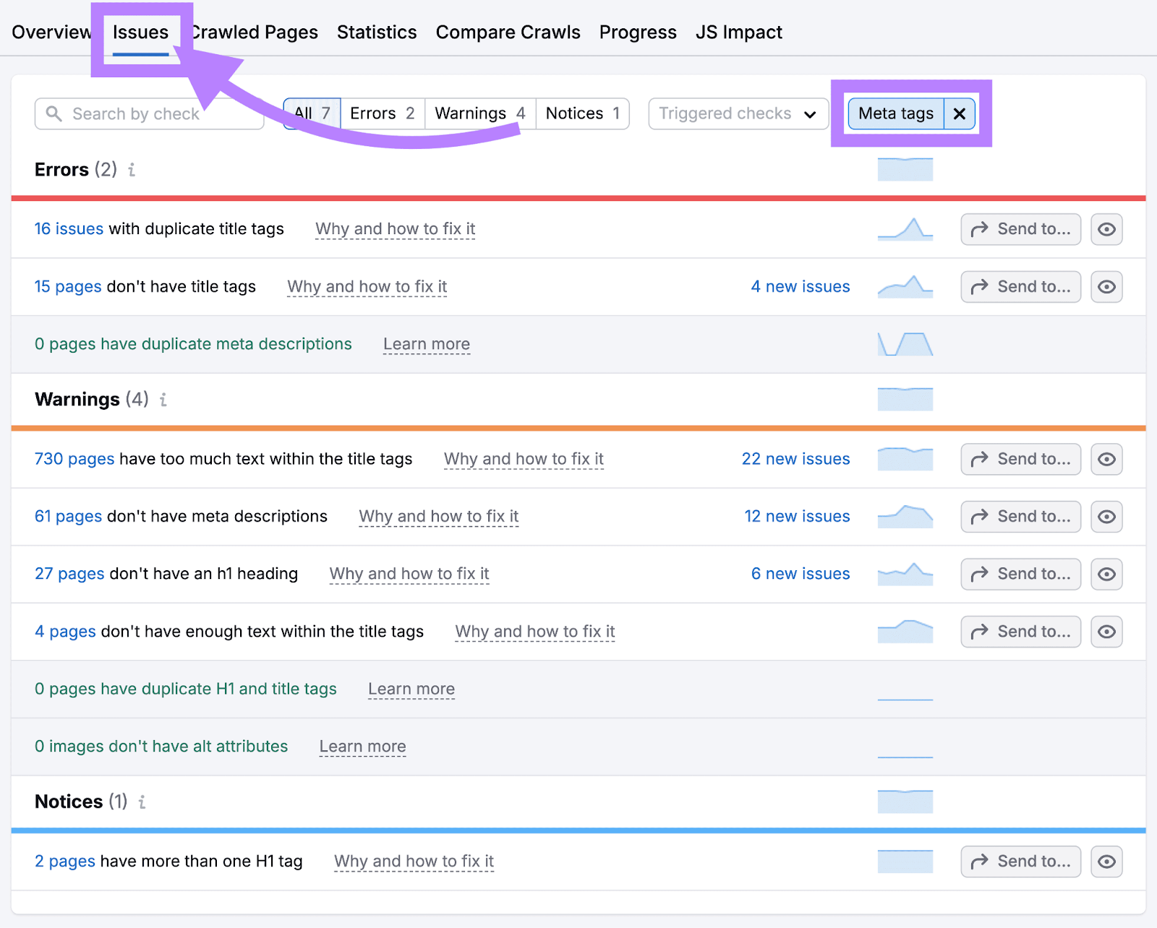Click in the Search by check field
The image size is (1157, 928).
click(x=159, y=113)
